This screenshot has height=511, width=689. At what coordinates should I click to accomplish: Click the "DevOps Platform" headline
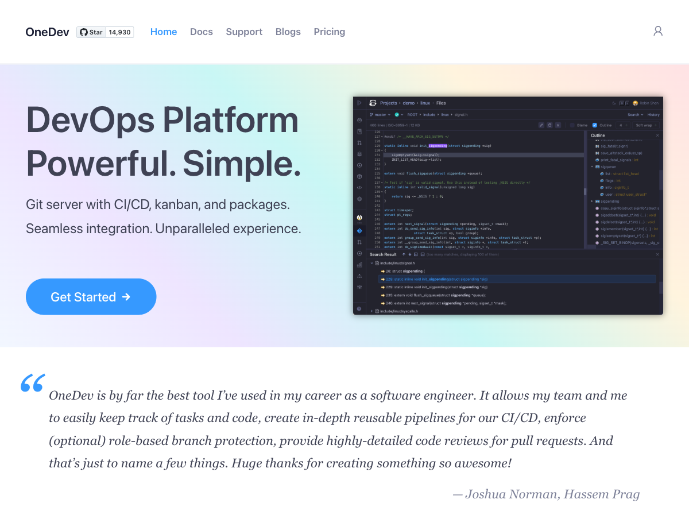click(x=162, y=120)
